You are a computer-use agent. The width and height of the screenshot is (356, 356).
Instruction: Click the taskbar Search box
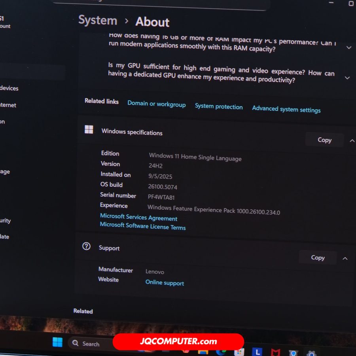(91, 343)
